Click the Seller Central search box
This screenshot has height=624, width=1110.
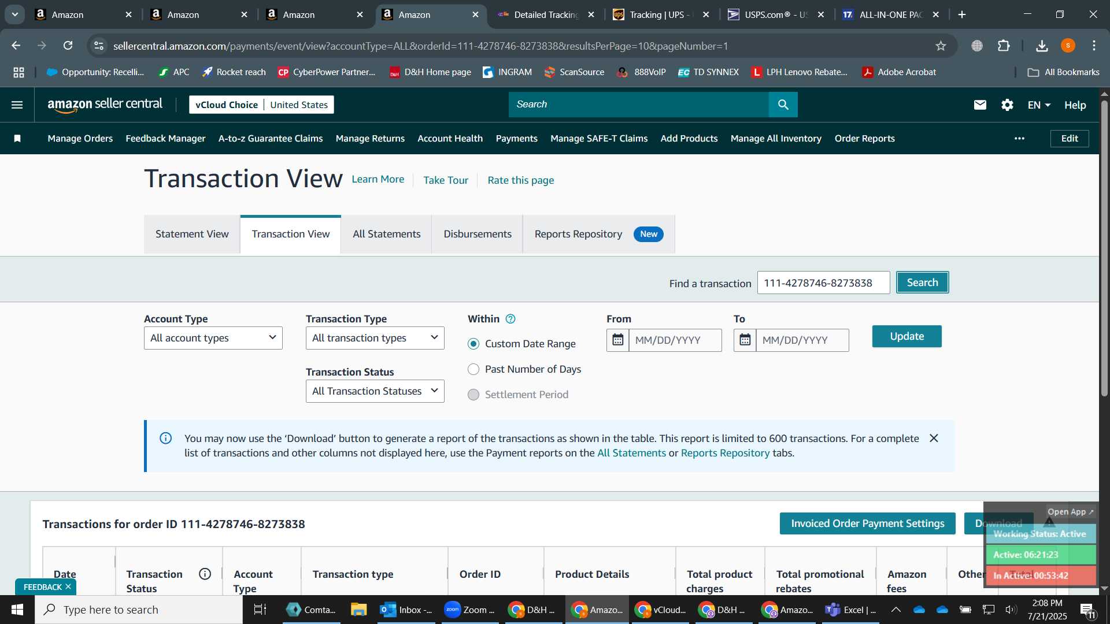[x=639, y=105]
